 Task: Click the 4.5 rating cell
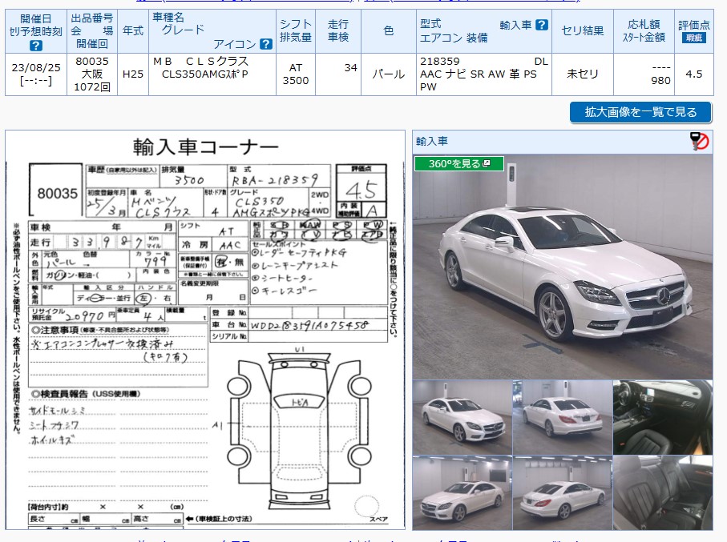pyautogui.click(x=693, y=74)
